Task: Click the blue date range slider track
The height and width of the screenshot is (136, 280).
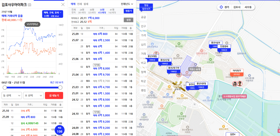Action: (x=33, y=87)
